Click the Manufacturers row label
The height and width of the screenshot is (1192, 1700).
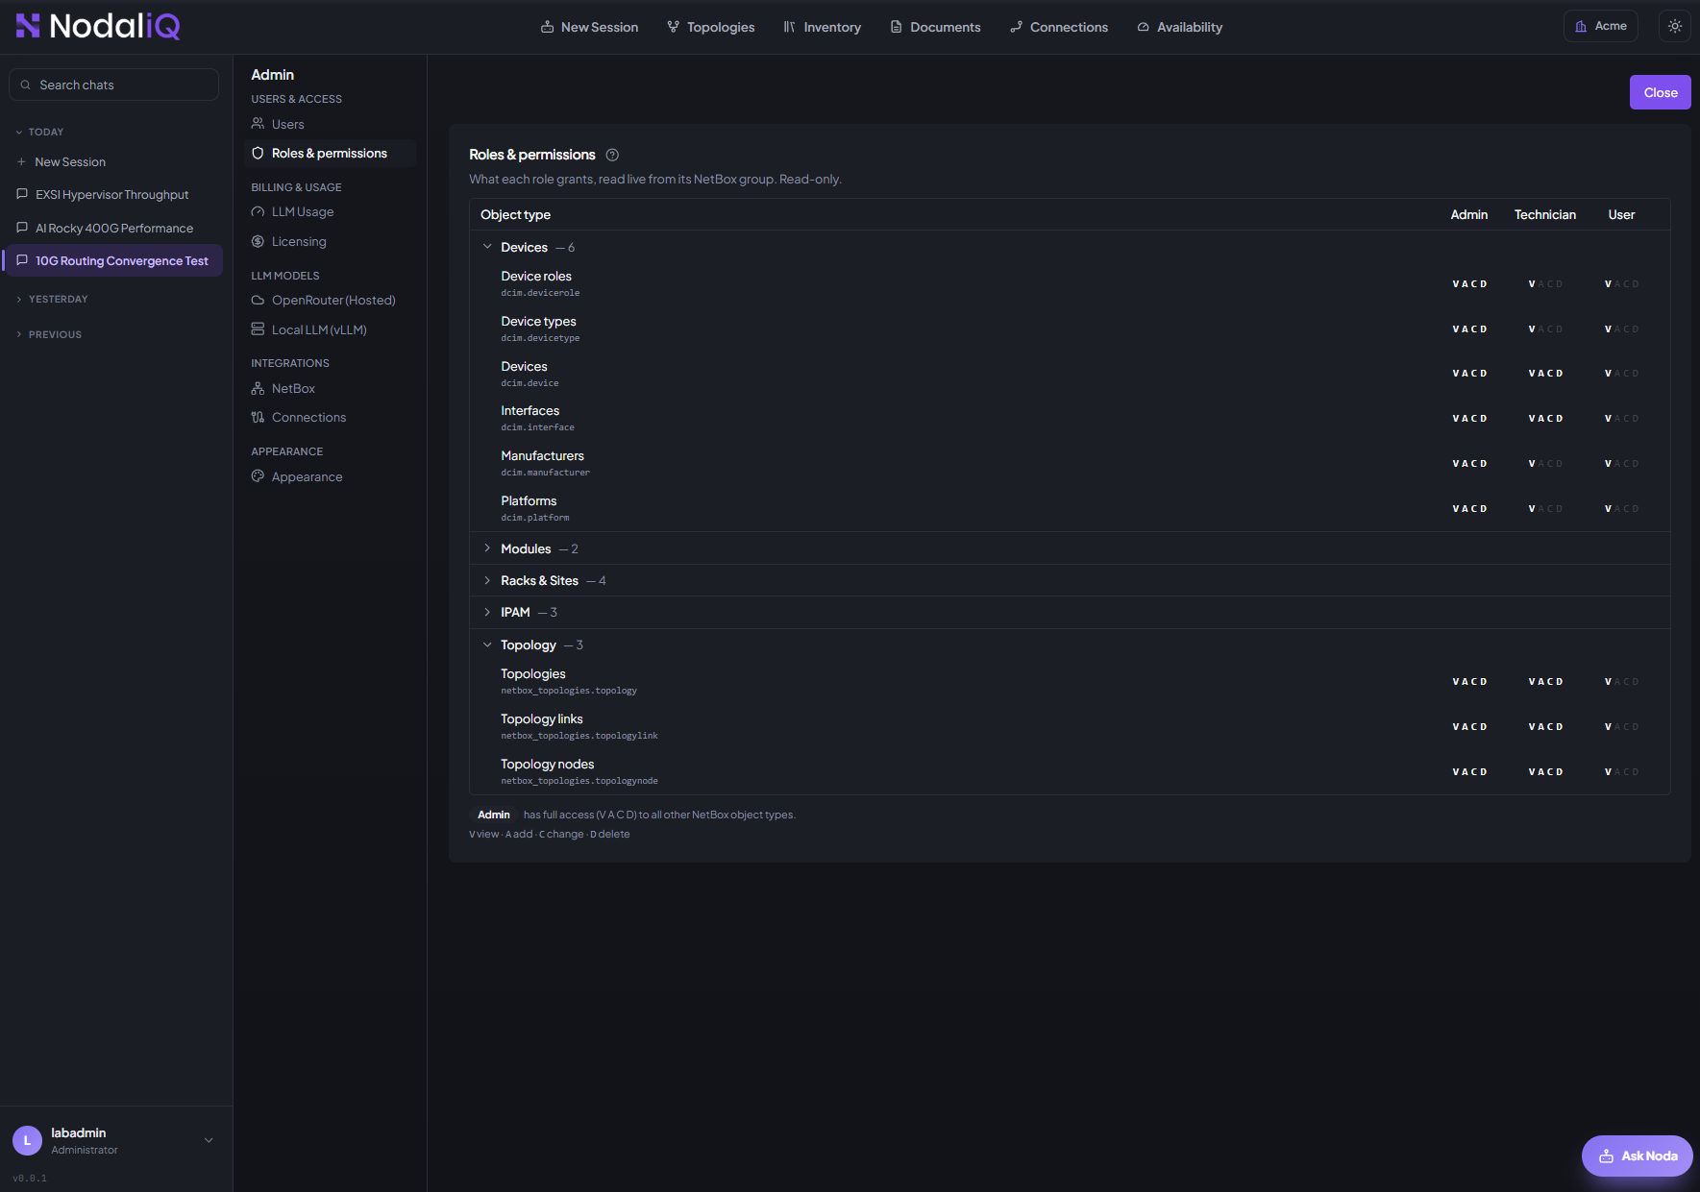tap(542, 455)
